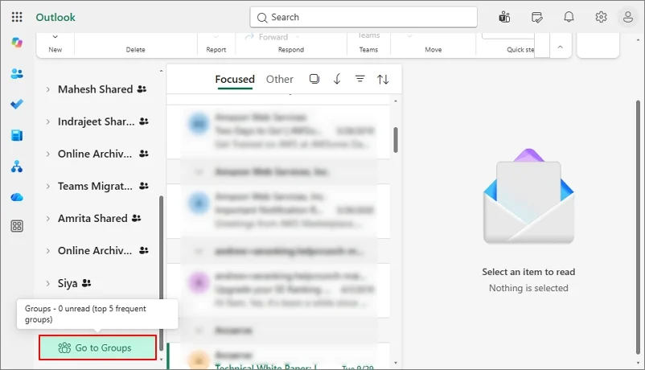Click the people icon beside Indrajeet Shared
Viewport: 645px width, 370px height.
(x=144, y=121)
